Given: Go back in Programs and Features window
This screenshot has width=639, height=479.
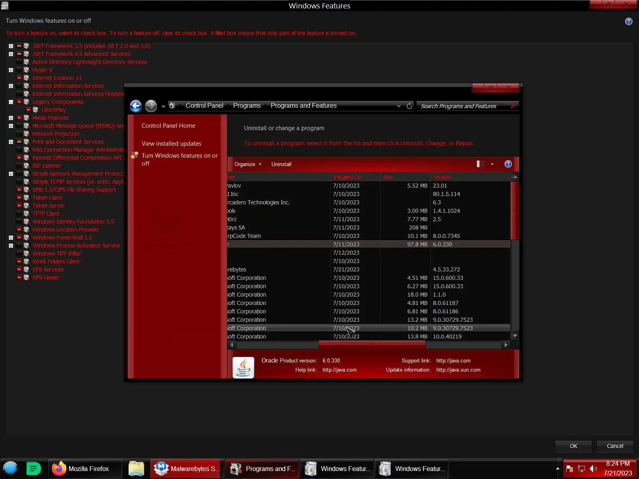Looking at the screenshot, I should 136,106.
